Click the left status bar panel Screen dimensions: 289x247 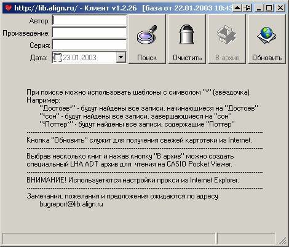point(109,238)
